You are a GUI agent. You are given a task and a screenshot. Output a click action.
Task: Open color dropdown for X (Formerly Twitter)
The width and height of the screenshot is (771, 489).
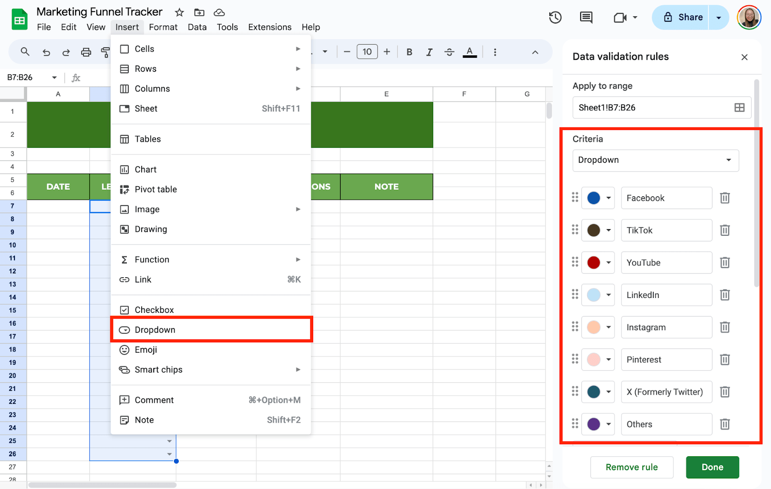tap(598, 392)
